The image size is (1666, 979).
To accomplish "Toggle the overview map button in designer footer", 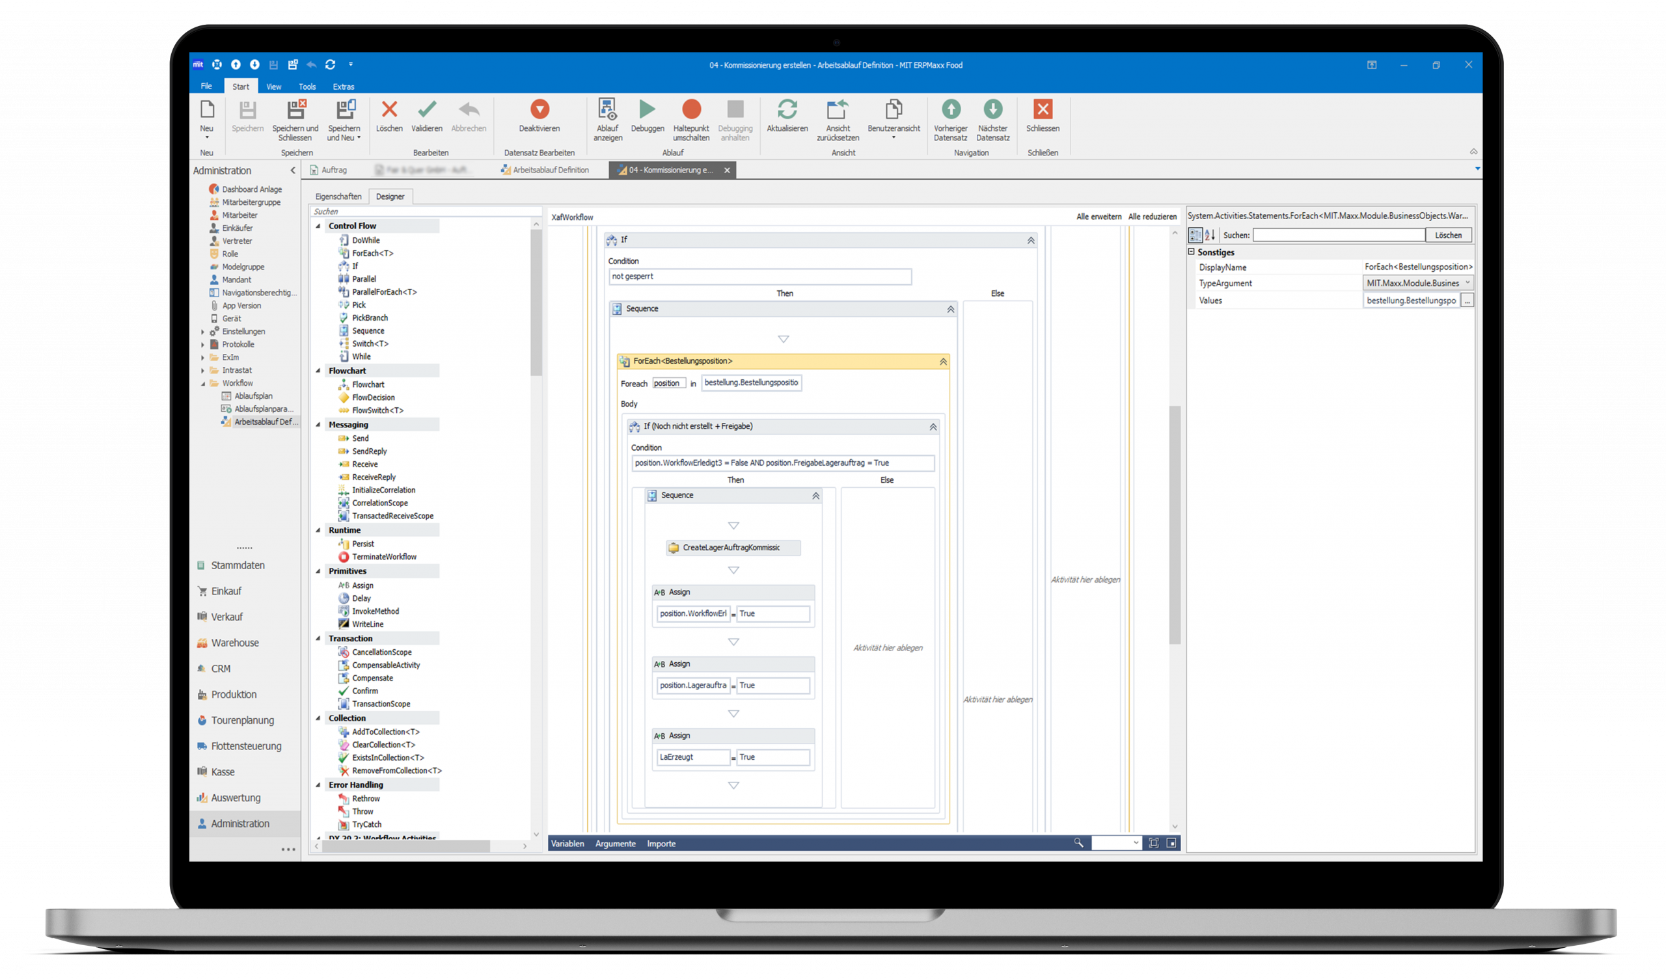I will coord(1171,843).
